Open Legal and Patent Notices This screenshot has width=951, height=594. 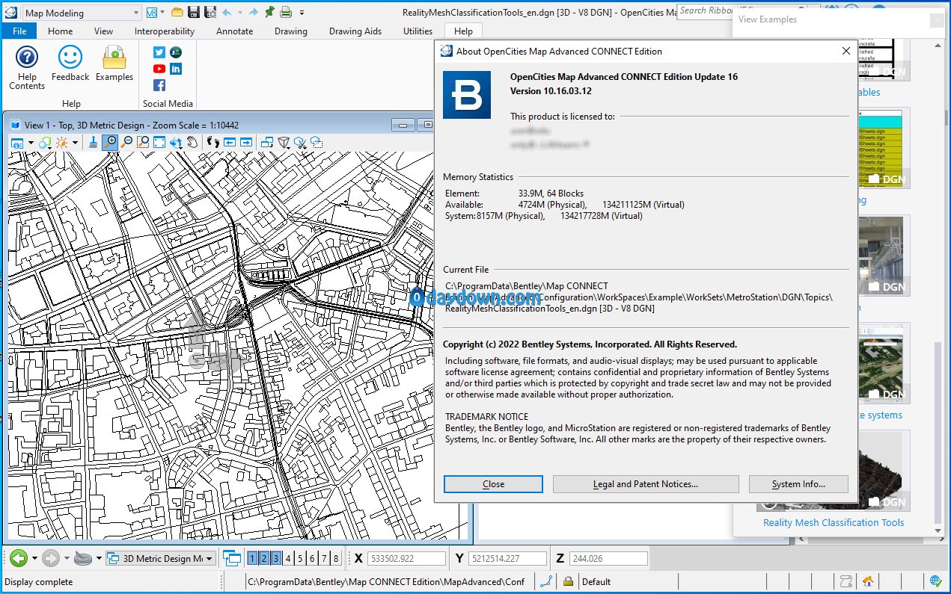pyautogui.click(x=646, y=484)
